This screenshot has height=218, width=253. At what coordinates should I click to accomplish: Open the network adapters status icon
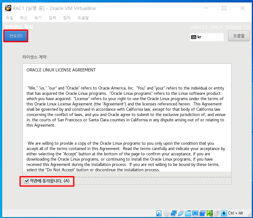[x=174, y=213]
